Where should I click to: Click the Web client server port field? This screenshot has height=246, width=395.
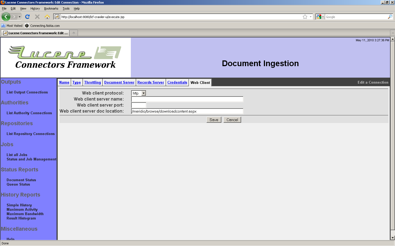(139, 105)
